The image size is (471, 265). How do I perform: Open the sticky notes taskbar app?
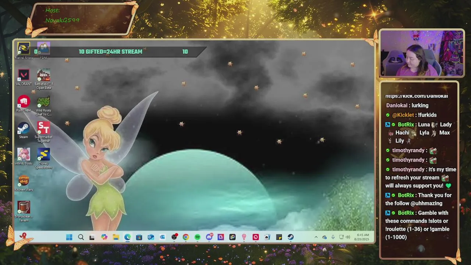(x=279, y=237)
